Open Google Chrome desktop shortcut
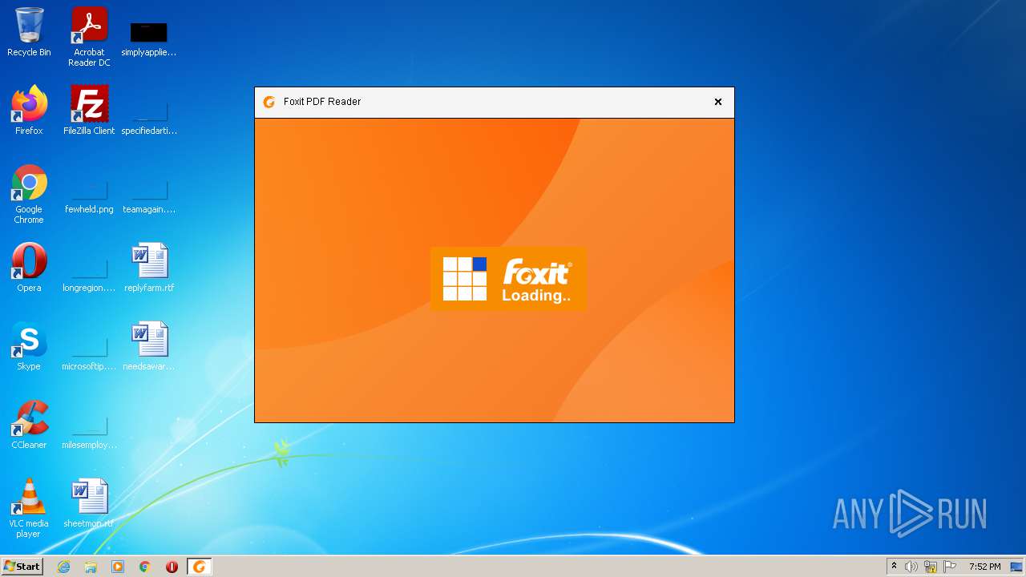This screenshot has height=577, width=1026. pos(29,194)
